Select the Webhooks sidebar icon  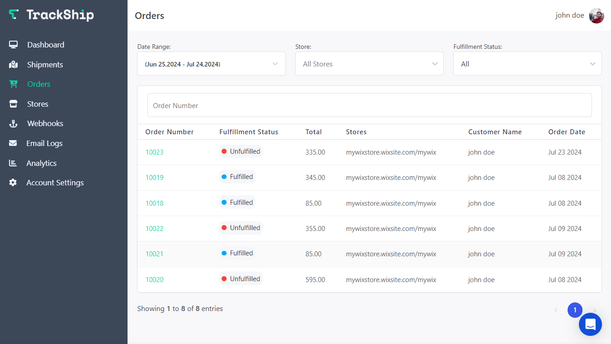(13, 123)
